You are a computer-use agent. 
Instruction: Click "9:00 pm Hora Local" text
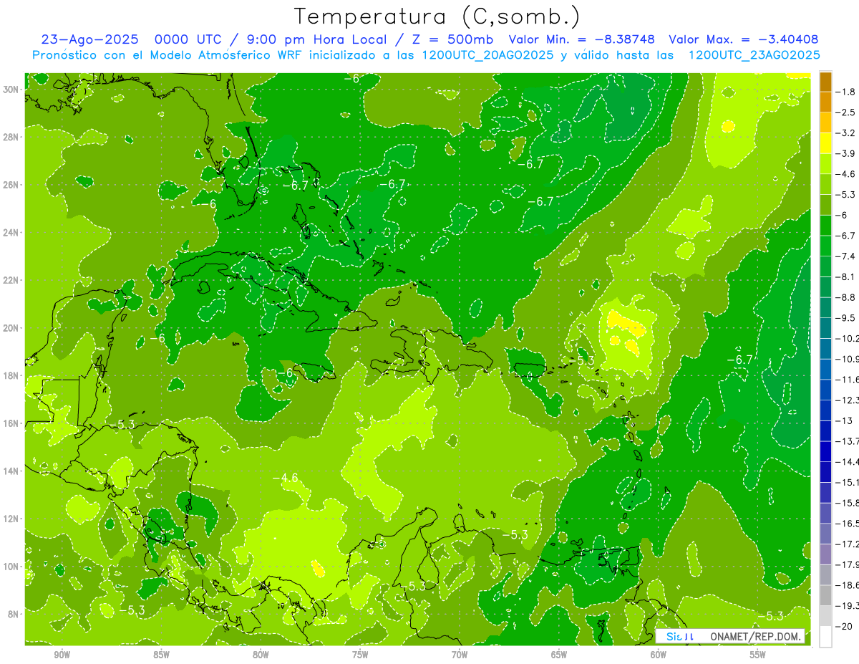coord(316,40)
